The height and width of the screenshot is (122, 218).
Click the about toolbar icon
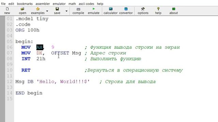coord(173,9)
